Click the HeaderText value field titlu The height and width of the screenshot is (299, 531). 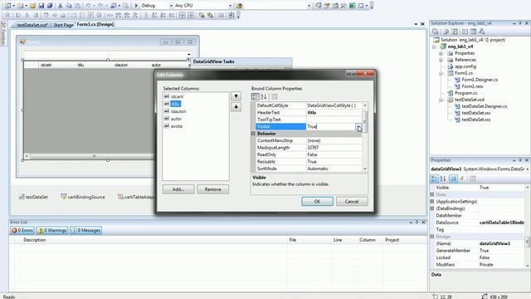(334, 113)
